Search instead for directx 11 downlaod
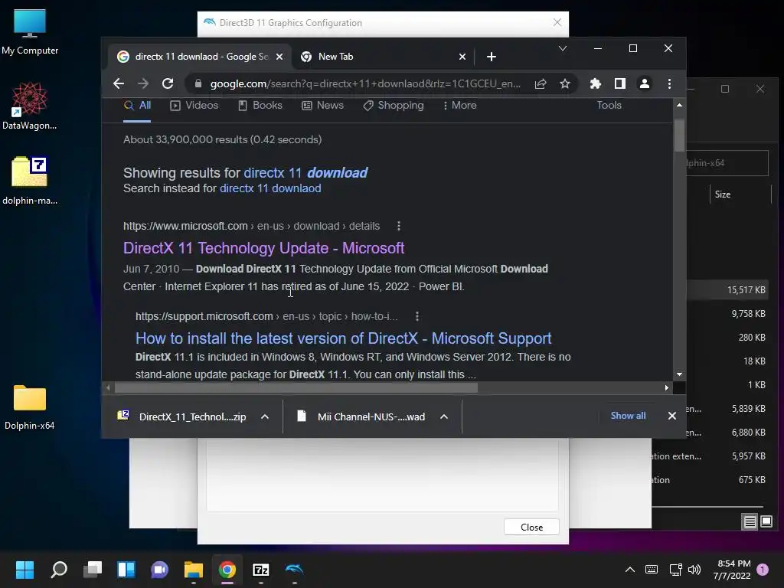Screen dimensions: 784x588 270,188
